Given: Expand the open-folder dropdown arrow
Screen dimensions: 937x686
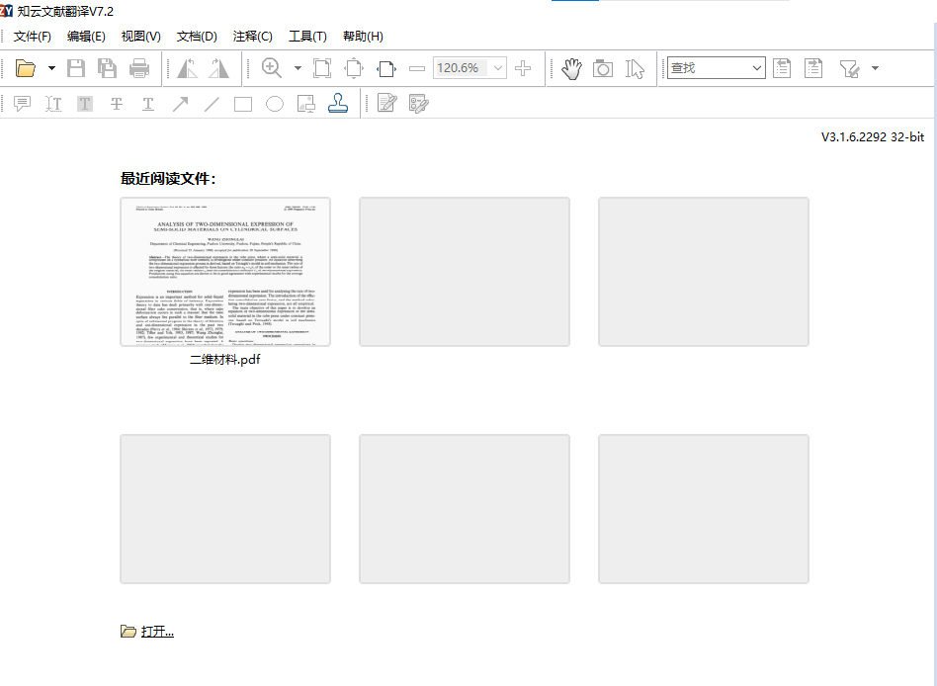Looking at the screenshot, I should 52,68.
